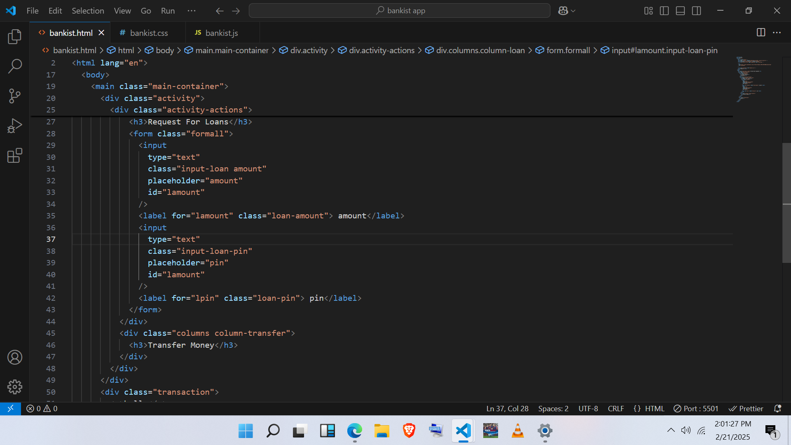Open the Accounts menu icon
791x445 pixels.
pos(15,357)
